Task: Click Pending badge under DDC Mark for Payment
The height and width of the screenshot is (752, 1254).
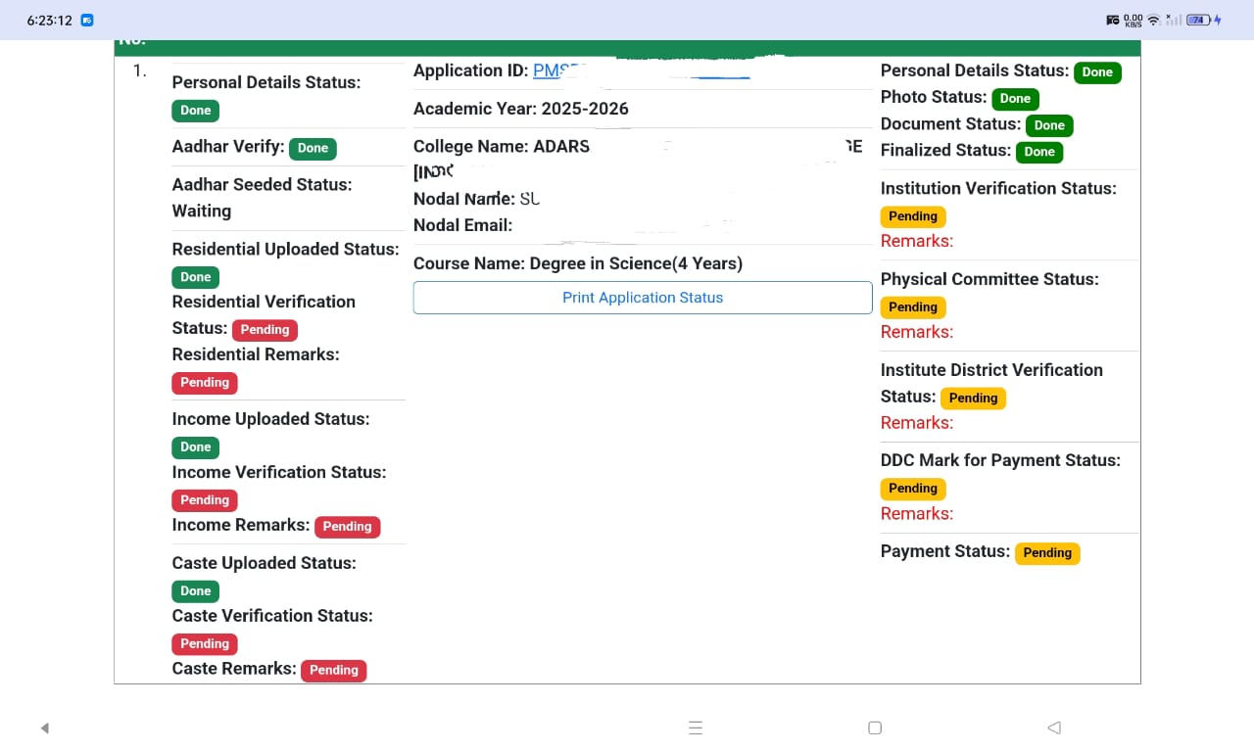Action: click(x=912, y=489)
